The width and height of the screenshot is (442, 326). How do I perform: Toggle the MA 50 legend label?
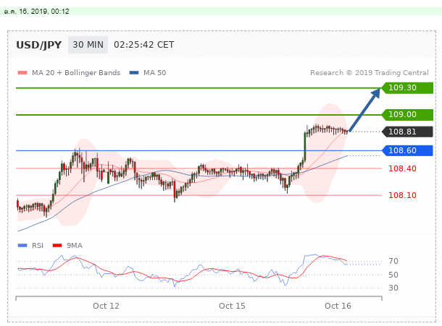(154, 73)
